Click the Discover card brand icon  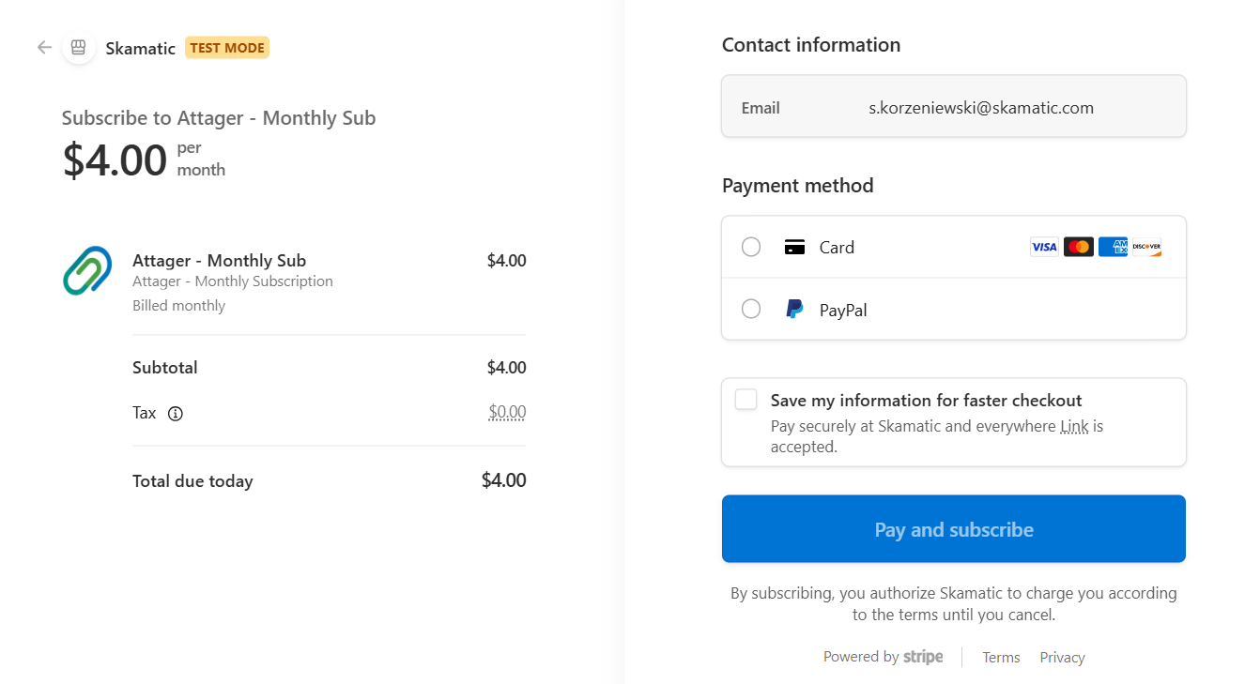(x=1147, y=246)
